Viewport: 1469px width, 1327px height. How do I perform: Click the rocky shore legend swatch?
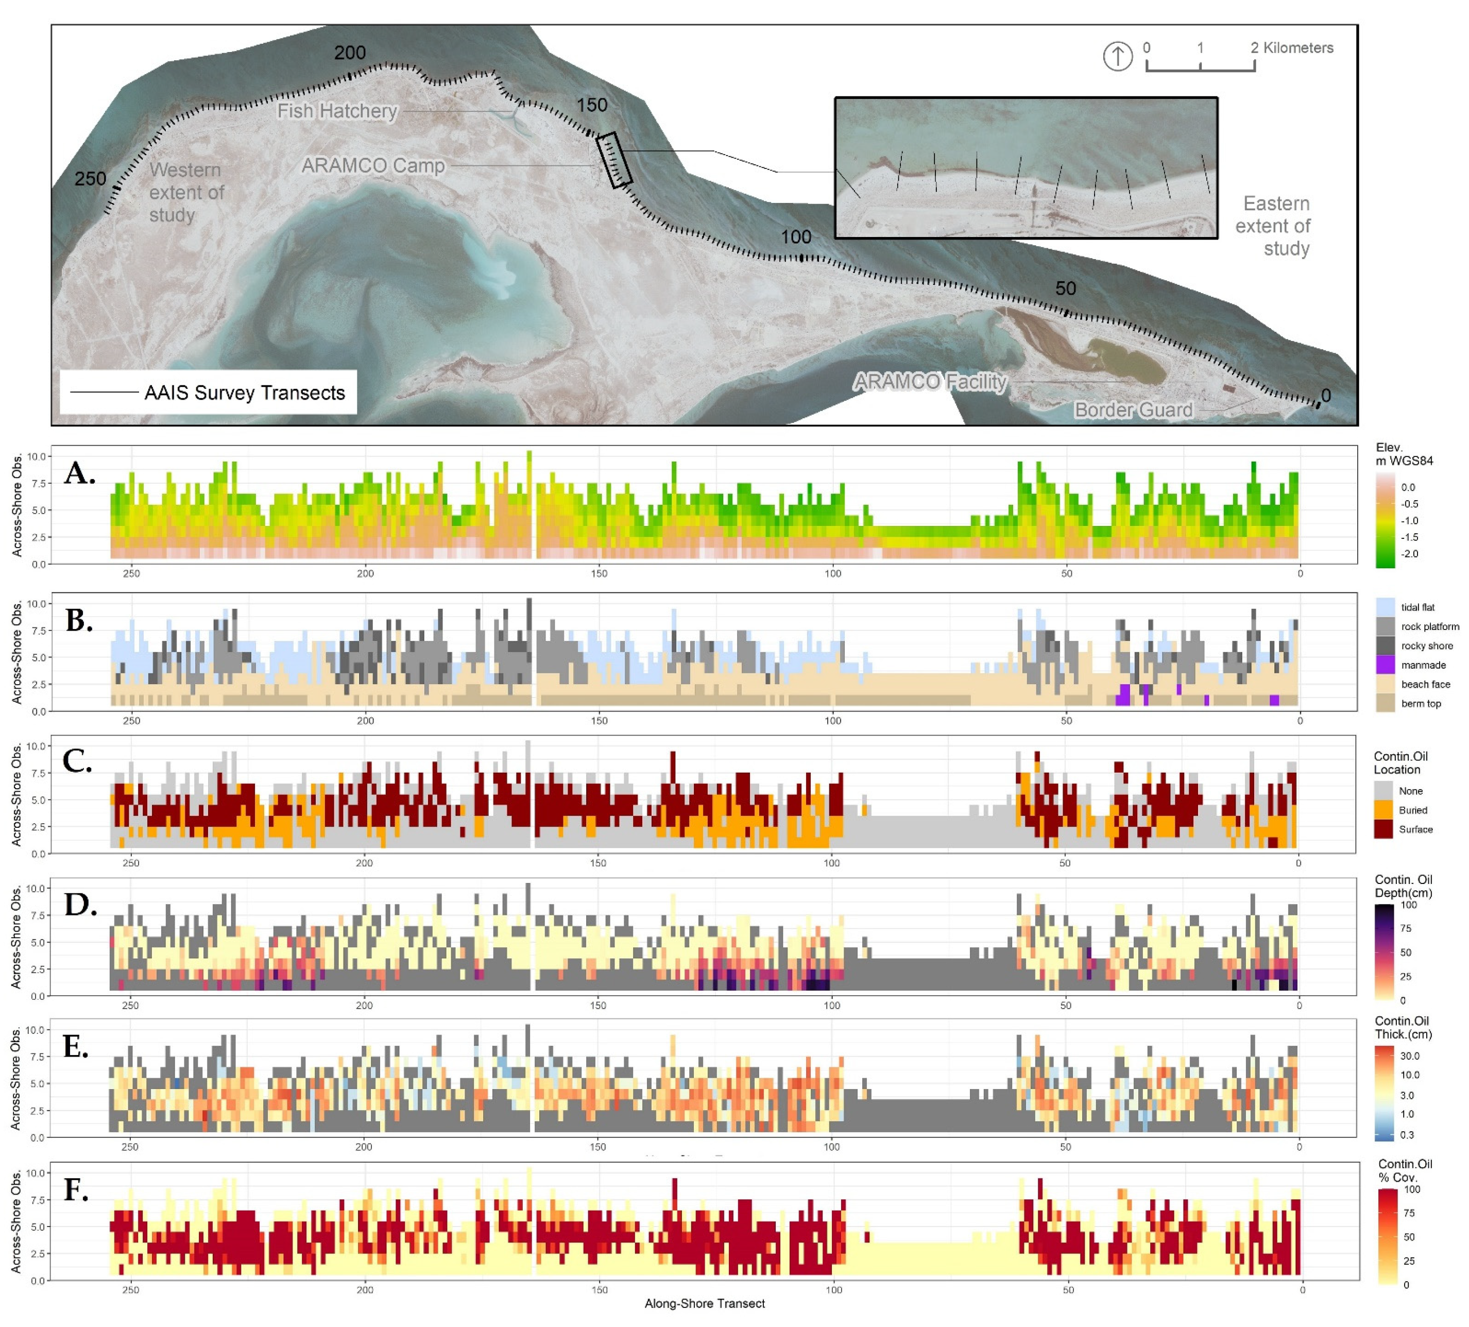[x=1385, y=645]
